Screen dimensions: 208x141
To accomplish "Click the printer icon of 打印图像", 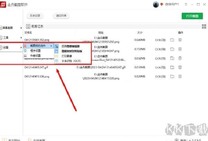I will click(x=57, y=56).
